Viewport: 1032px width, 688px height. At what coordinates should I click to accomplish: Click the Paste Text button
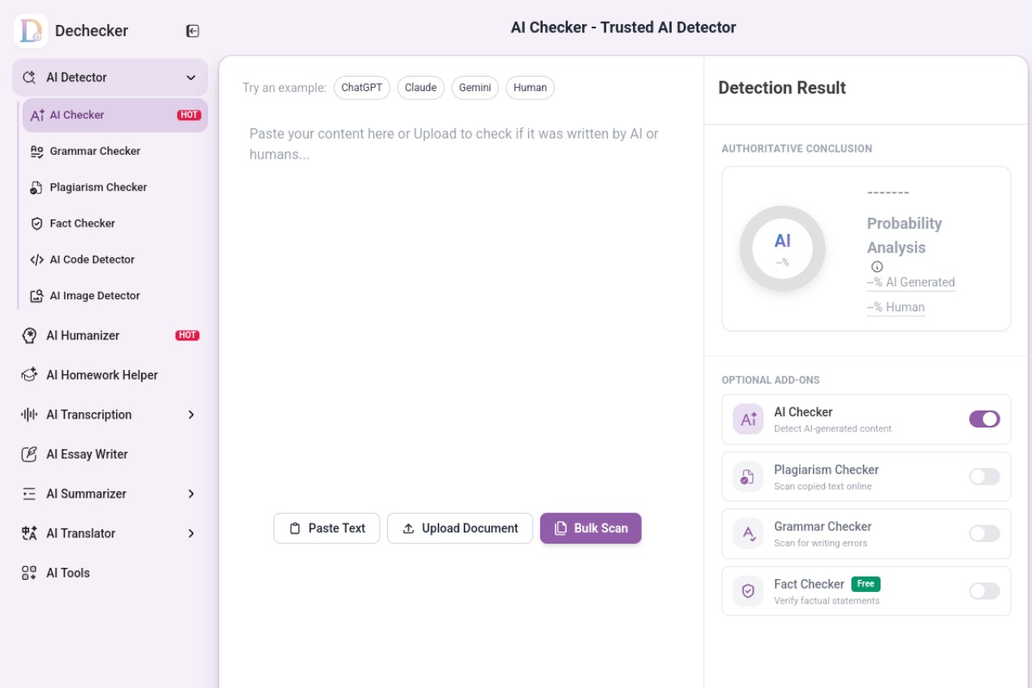coord(327,528)
